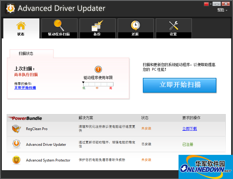Expand the language flag dropdown arrow

pos(211,4)
